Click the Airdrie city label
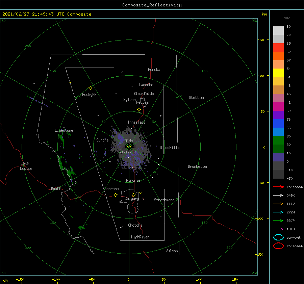The image size is (304, 284). tap(133, 180)
